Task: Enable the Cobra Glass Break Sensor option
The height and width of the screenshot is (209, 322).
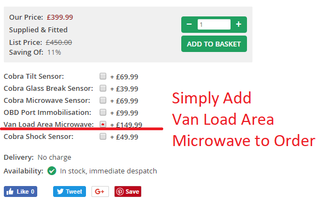Action: [103, 88]
